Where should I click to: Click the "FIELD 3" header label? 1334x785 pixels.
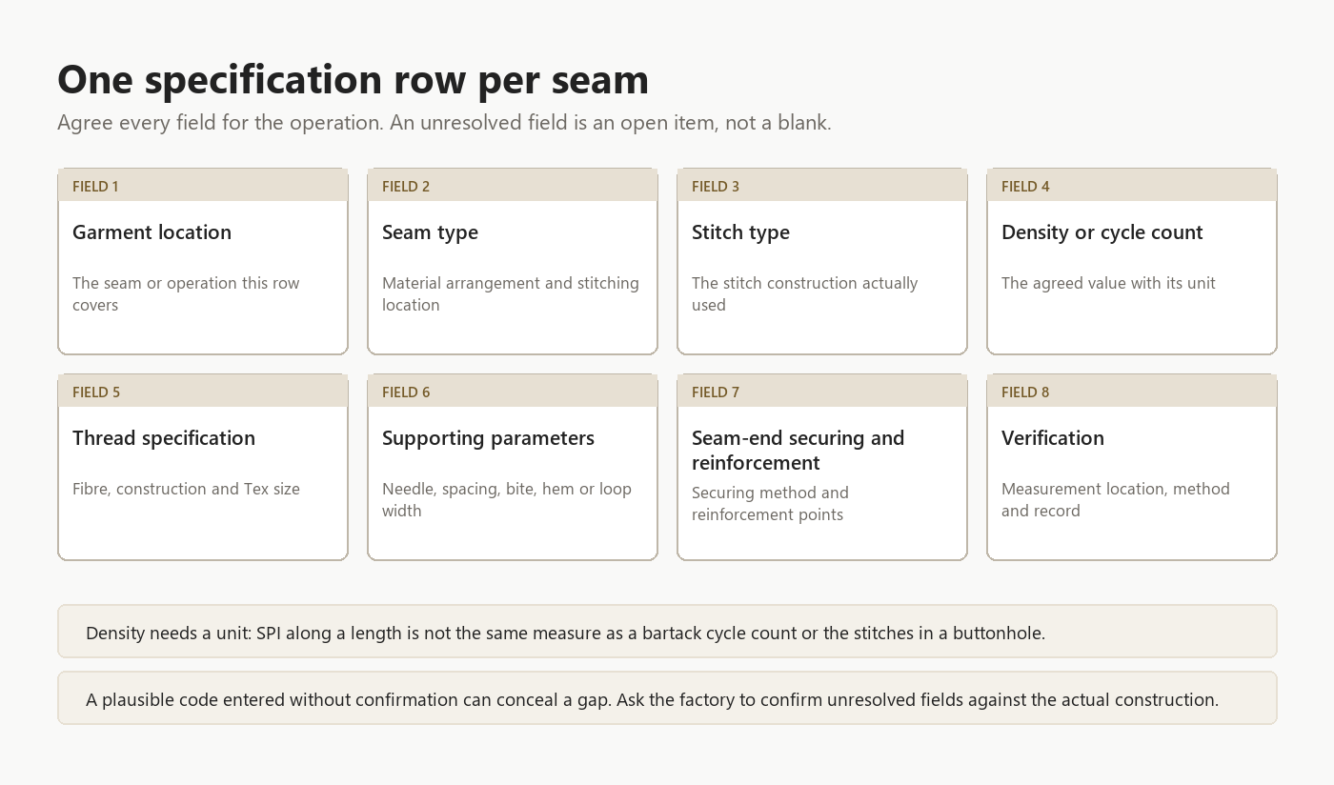(716, 187)
